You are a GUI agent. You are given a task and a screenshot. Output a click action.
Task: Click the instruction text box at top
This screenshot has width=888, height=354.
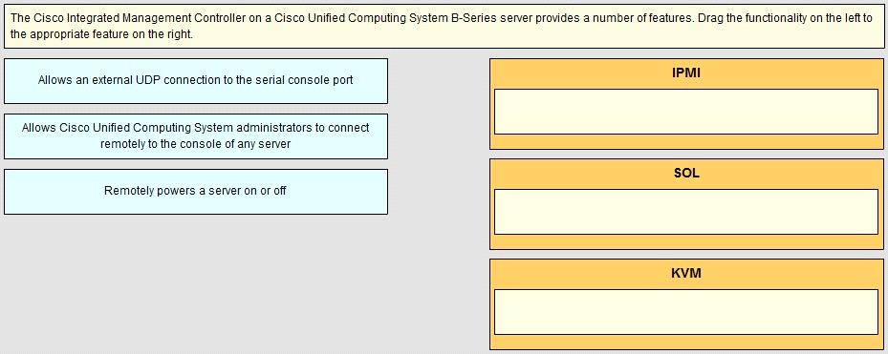(x=444, y=26)
